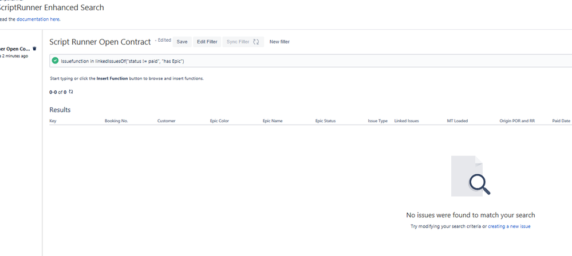Image resolution: width=572 pixels, height=256 pixels.
Task: Sort results by Issue Type column
Action: point(377,121)
